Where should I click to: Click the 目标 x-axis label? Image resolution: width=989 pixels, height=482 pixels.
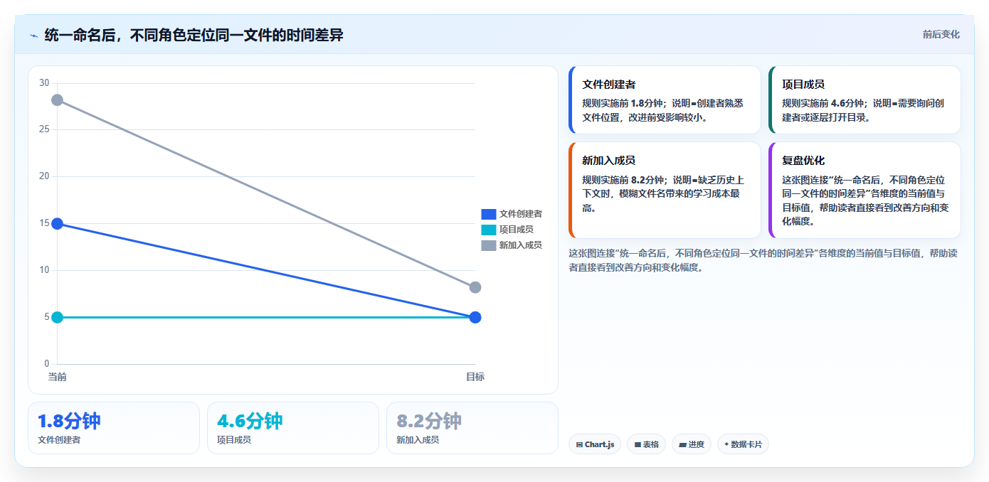[475, 377]
